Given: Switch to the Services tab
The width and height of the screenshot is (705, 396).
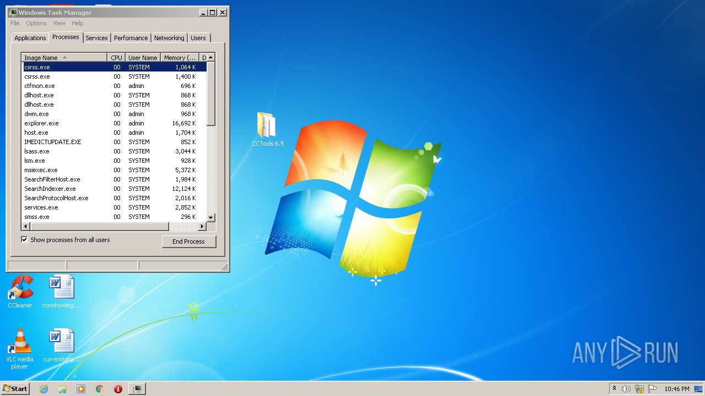Looking at the screenshot, I should [96, 38].
